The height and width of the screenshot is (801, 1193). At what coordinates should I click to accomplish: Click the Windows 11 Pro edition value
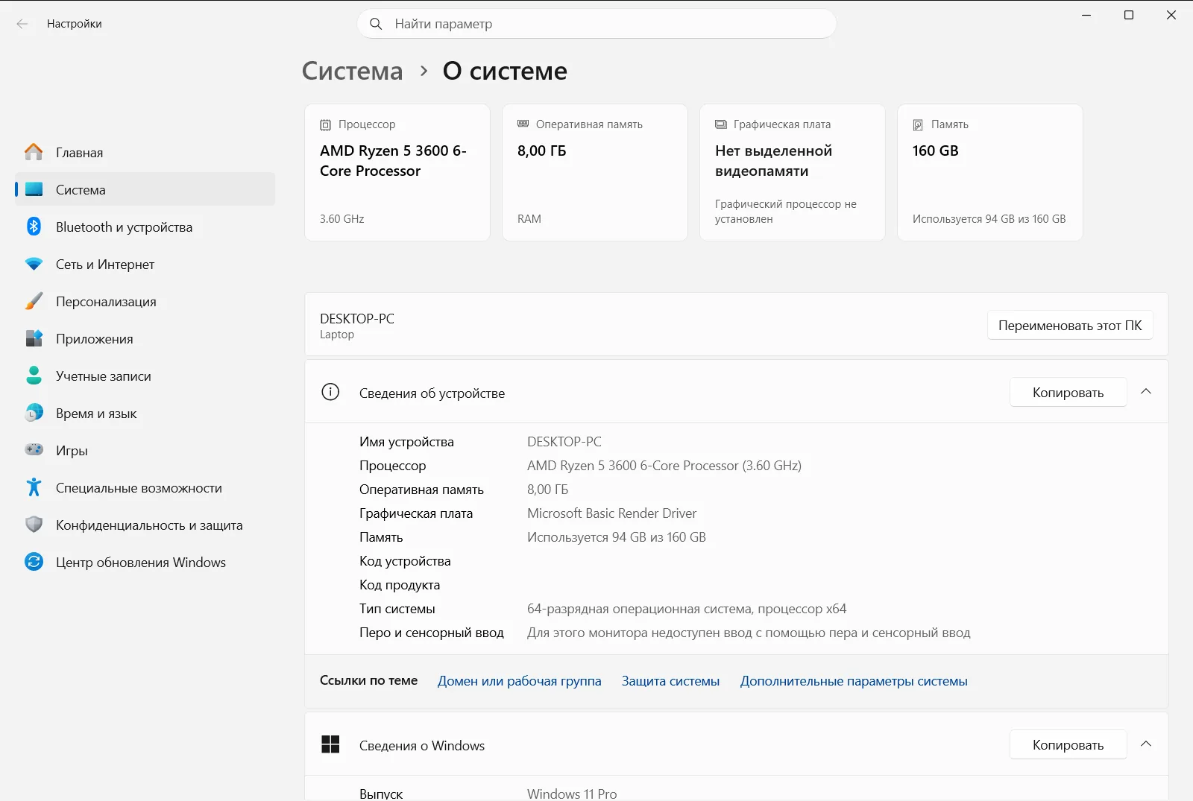572,794
